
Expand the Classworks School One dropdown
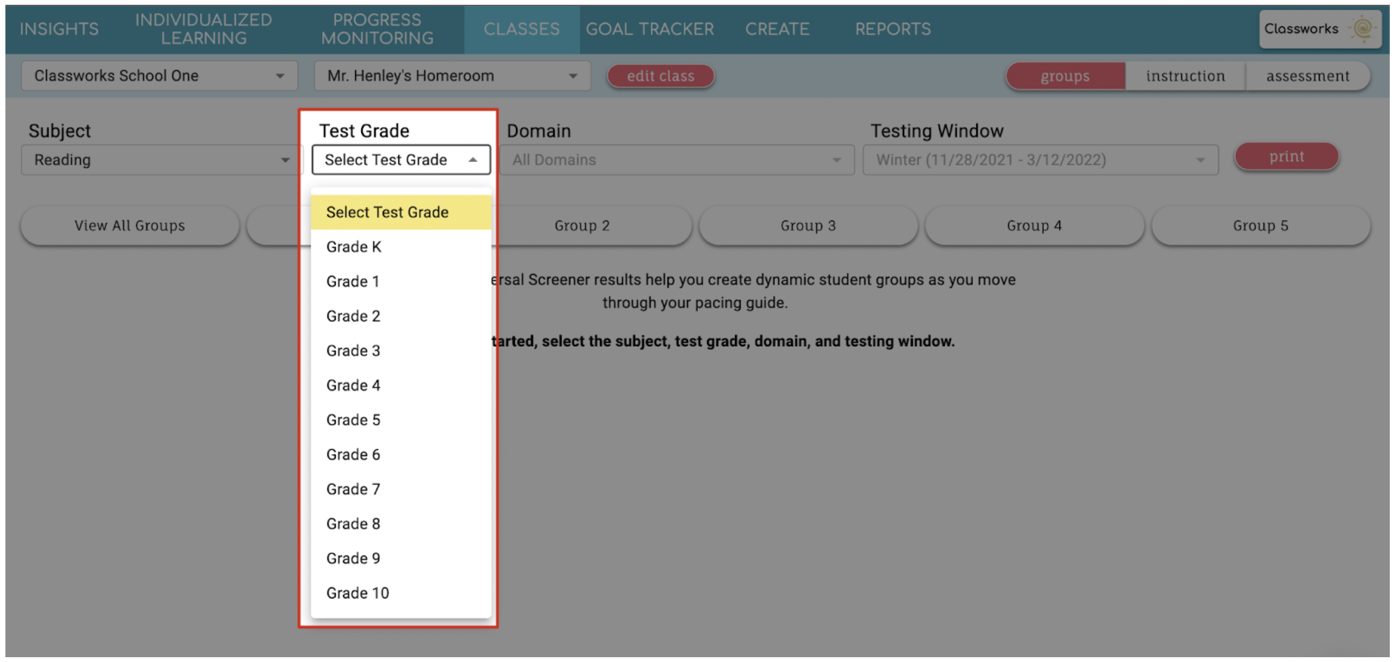159,76
